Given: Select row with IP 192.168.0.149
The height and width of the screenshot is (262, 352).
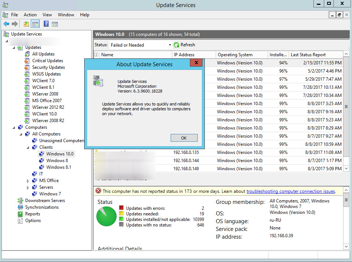Looking at the screenshot, I should click(x=218, y=169).
